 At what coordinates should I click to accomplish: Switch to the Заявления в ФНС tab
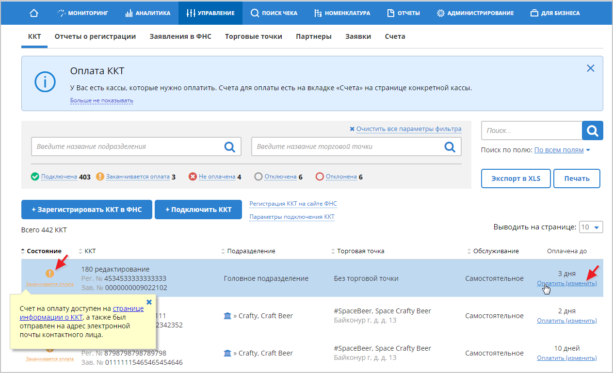(180, 36)
